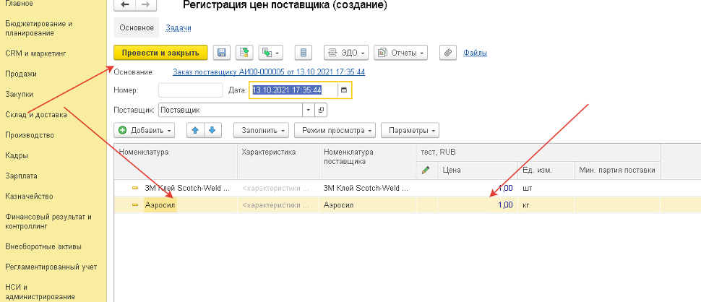Viewport: 701px width, 302px height.
Task: Open Бюджетирование и планирование section
Action: [38, 28]
